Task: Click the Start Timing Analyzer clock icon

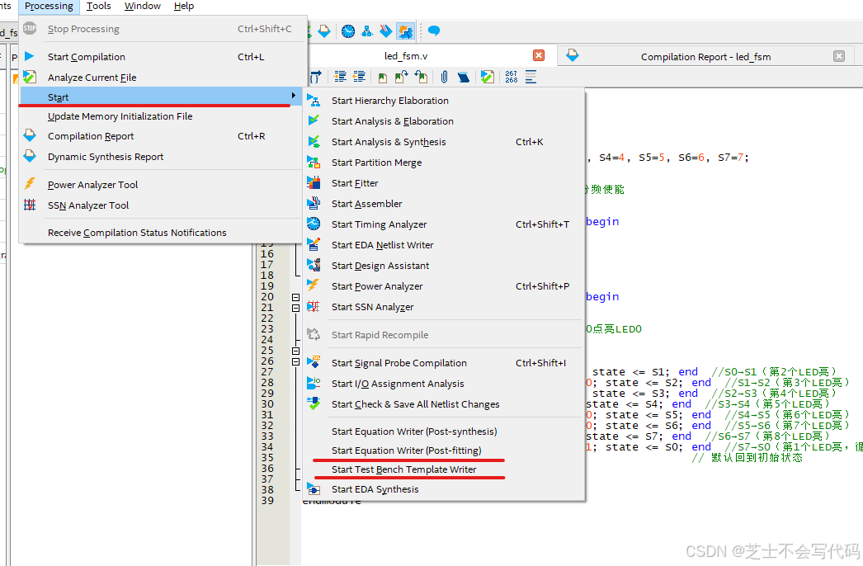Action: click(x=314, y=224)
